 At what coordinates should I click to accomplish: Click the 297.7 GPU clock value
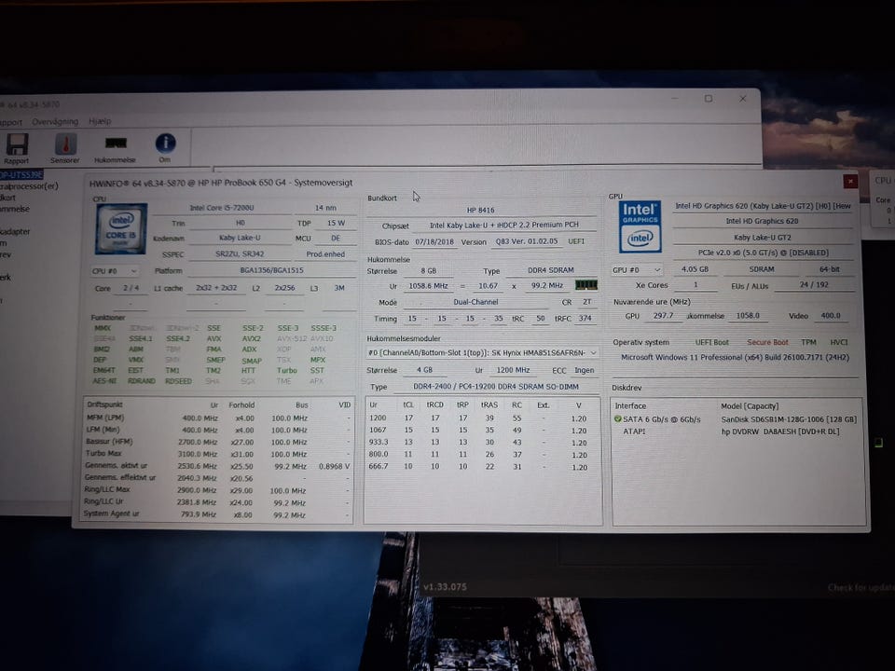pos(663,316)
